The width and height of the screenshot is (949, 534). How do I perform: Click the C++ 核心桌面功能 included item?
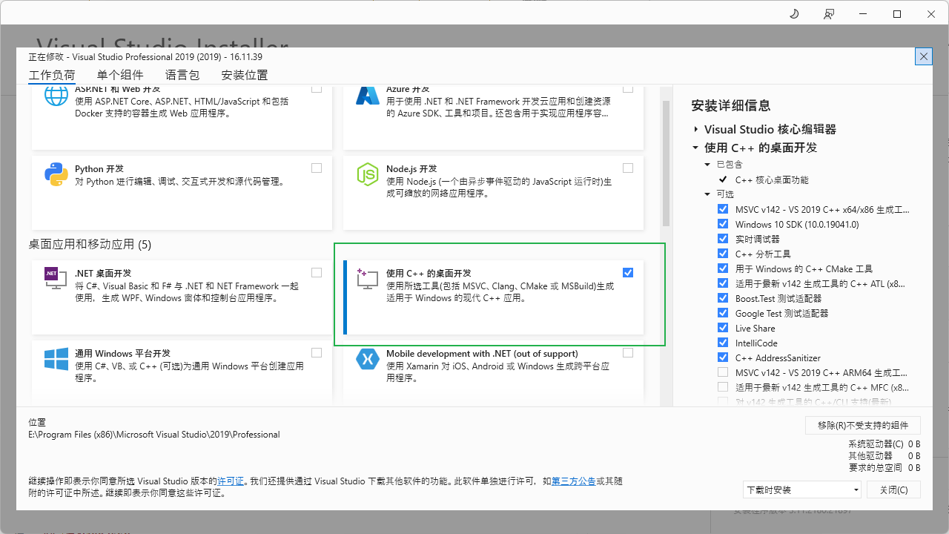(x=772, y=179)
